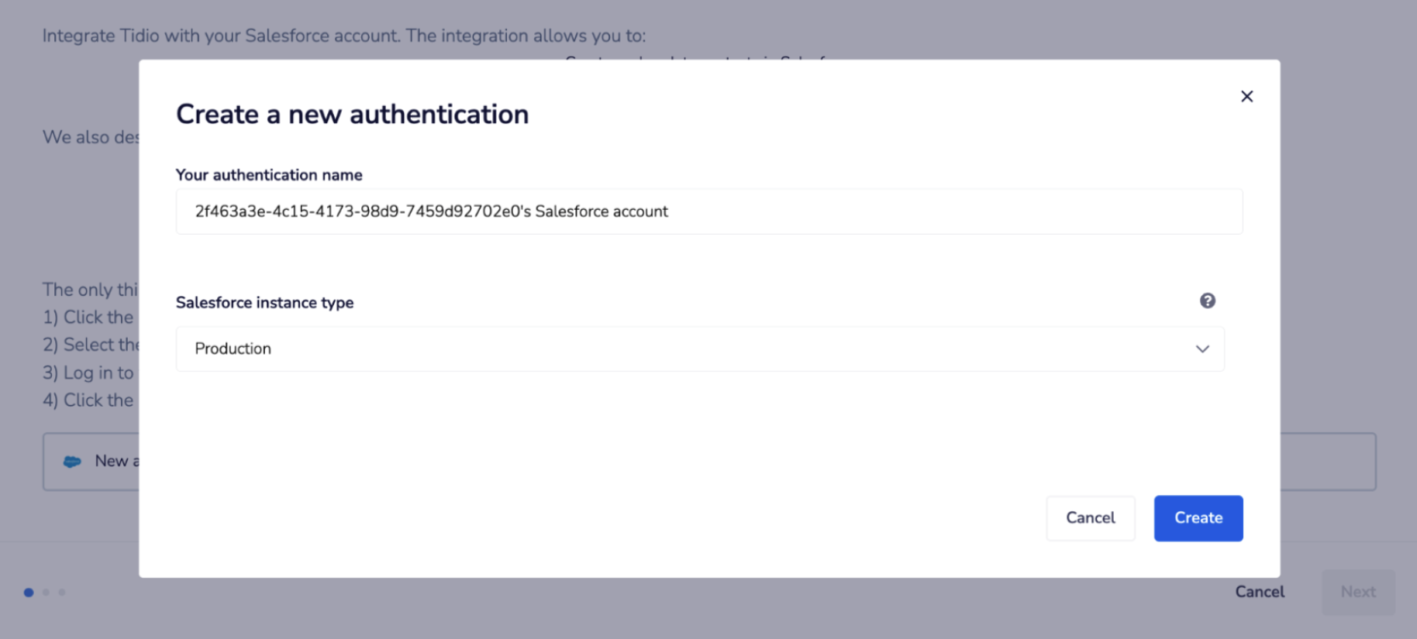Select the second step indicator dot

(46, 593)
